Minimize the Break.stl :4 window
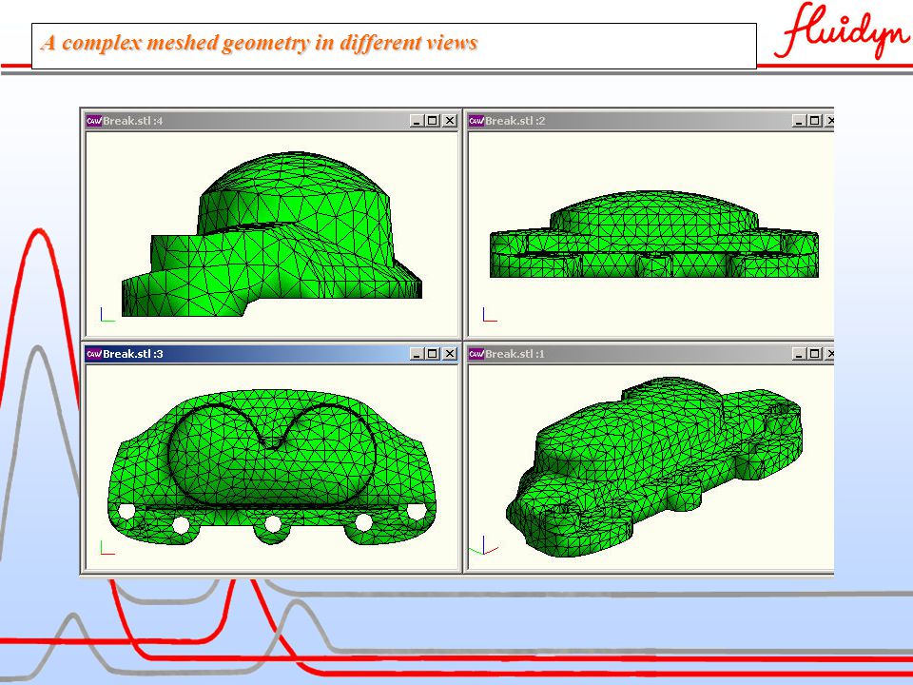The height and width of the screenshot is (685, 913). pos(417,121)
